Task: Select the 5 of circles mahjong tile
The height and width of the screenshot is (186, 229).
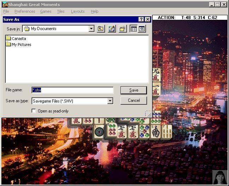Action: 144,132
